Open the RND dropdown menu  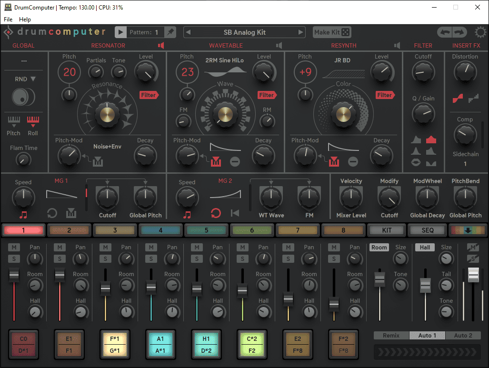click(25, 79)
